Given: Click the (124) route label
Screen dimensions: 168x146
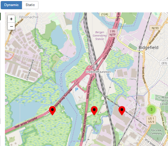Looking at the screenshot, I should (104, 14).
